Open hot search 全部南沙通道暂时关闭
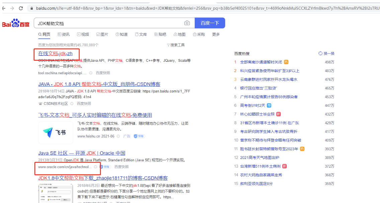The height and width of the screenshot is (203, 380). pyautogui.click(x=261, y=62)
